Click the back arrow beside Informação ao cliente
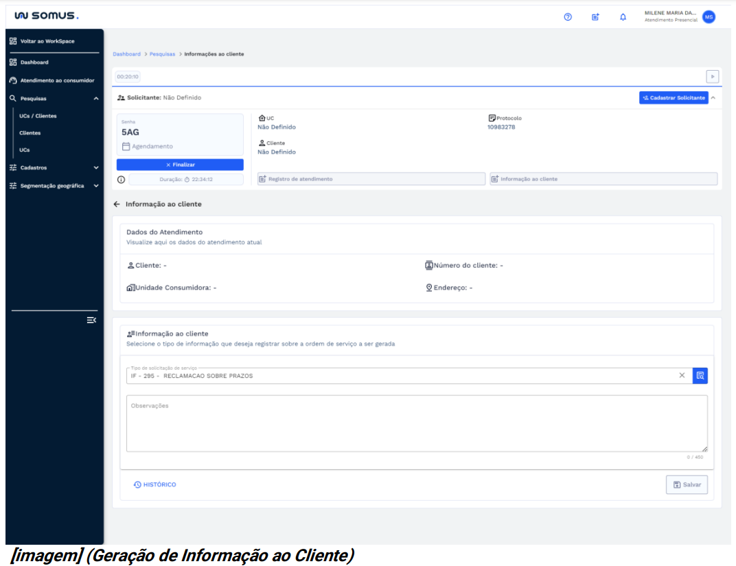 pos(117,204)
